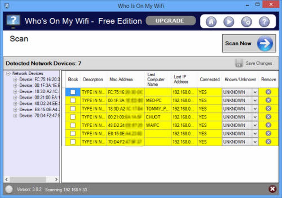Click the Home icon in header

(x=211, y=22)
